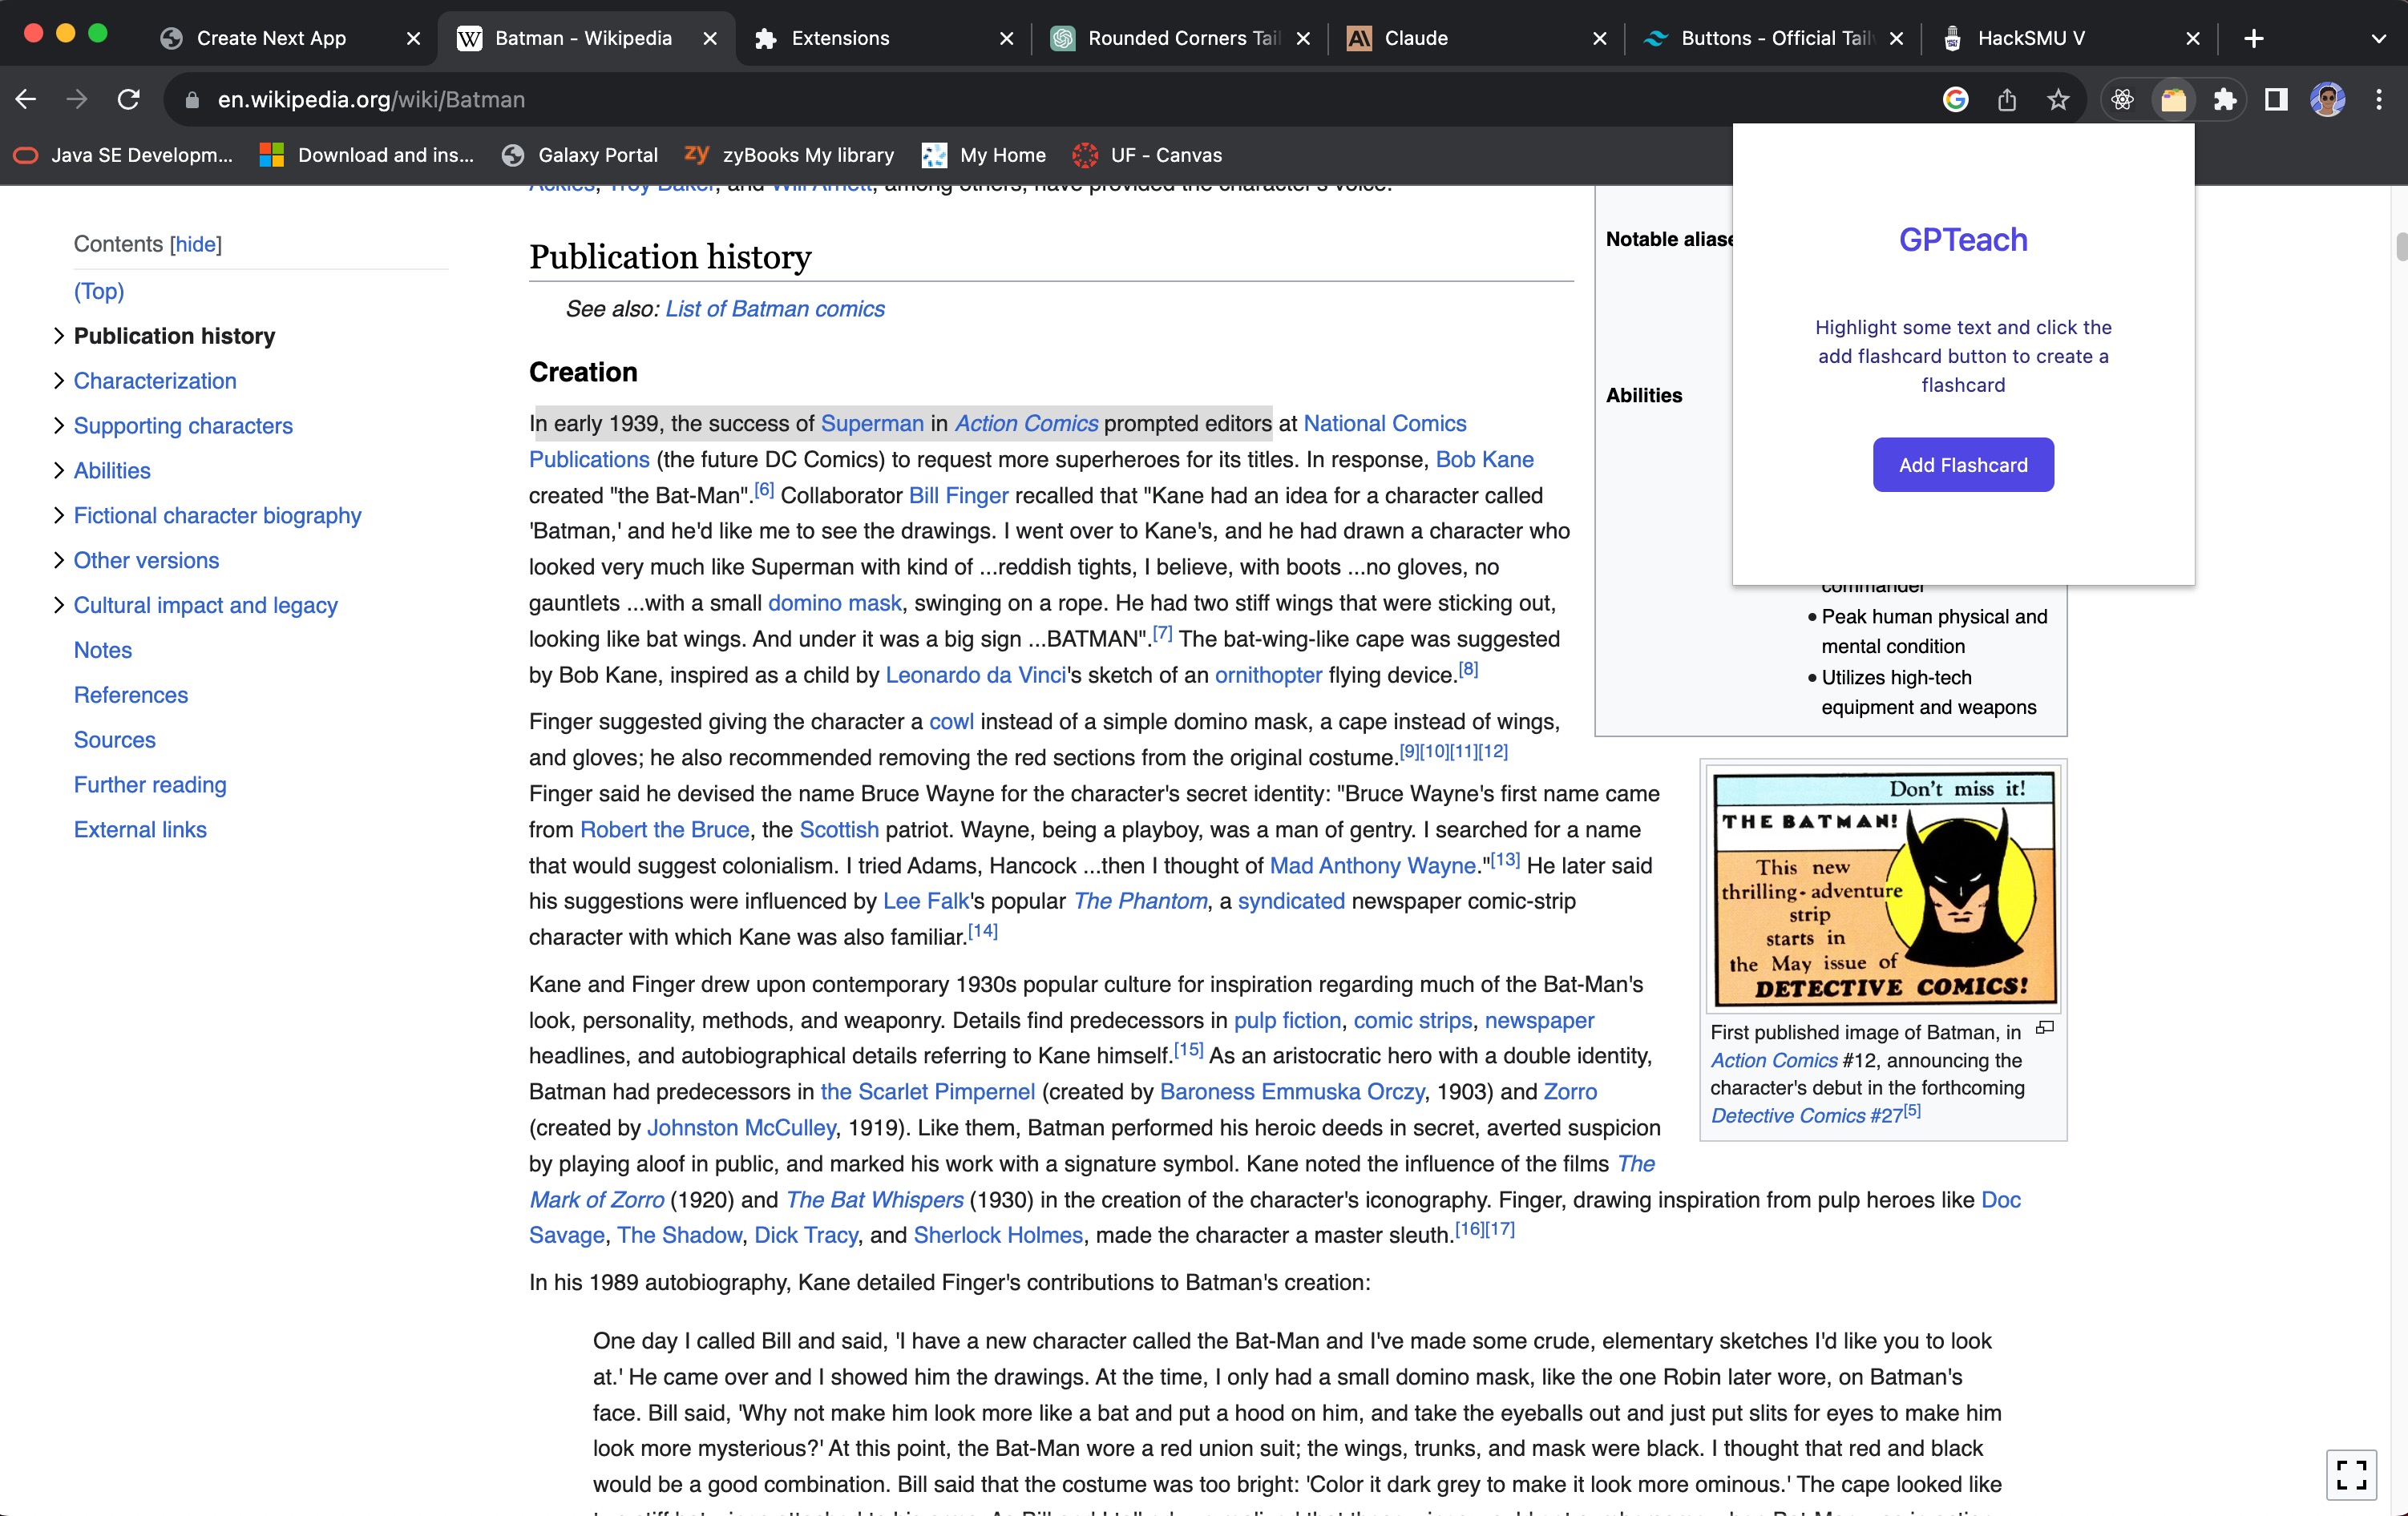Bookmark this page with star icon
Image resolution: width=2408 pixels, height=1516 pixels.
click(x=2057, y=99)
